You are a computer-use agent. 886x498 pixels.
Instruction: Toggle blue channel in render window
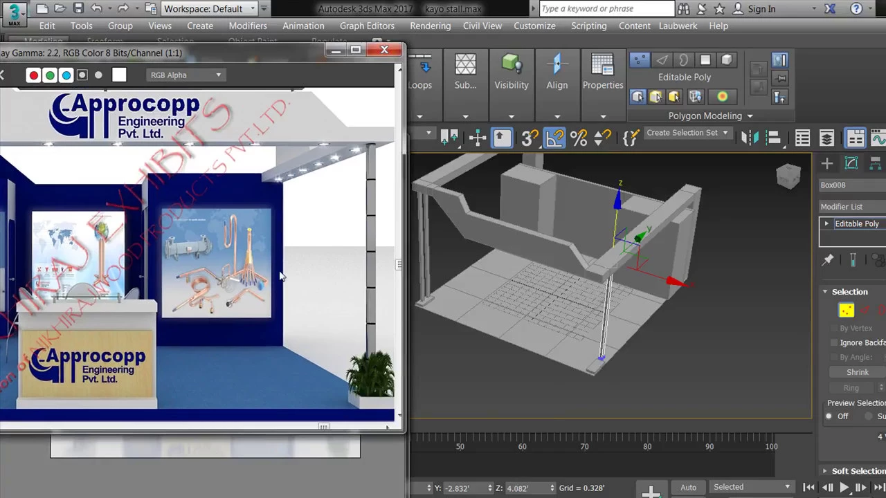point(66,75)
